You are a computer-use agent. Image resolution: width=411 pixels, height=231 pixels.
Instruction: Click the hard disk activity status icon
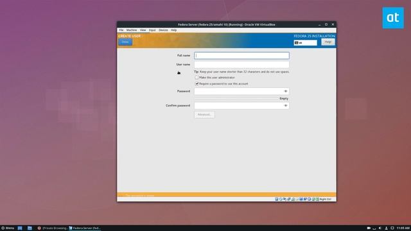click(277, 200)
